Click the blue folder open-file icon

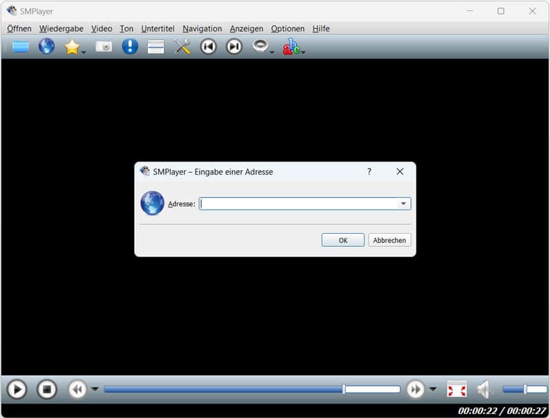[21, 46]
